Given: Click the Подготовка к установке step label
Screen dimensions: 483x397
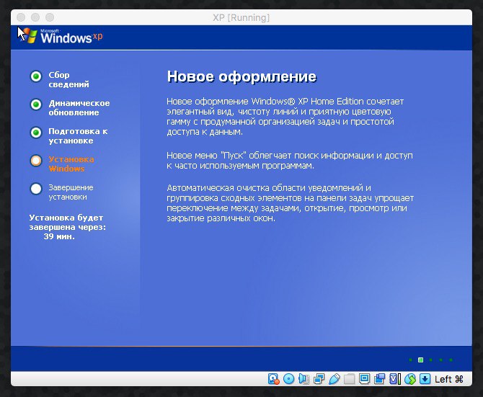Looking at the screenshot, I should [78, 135].
